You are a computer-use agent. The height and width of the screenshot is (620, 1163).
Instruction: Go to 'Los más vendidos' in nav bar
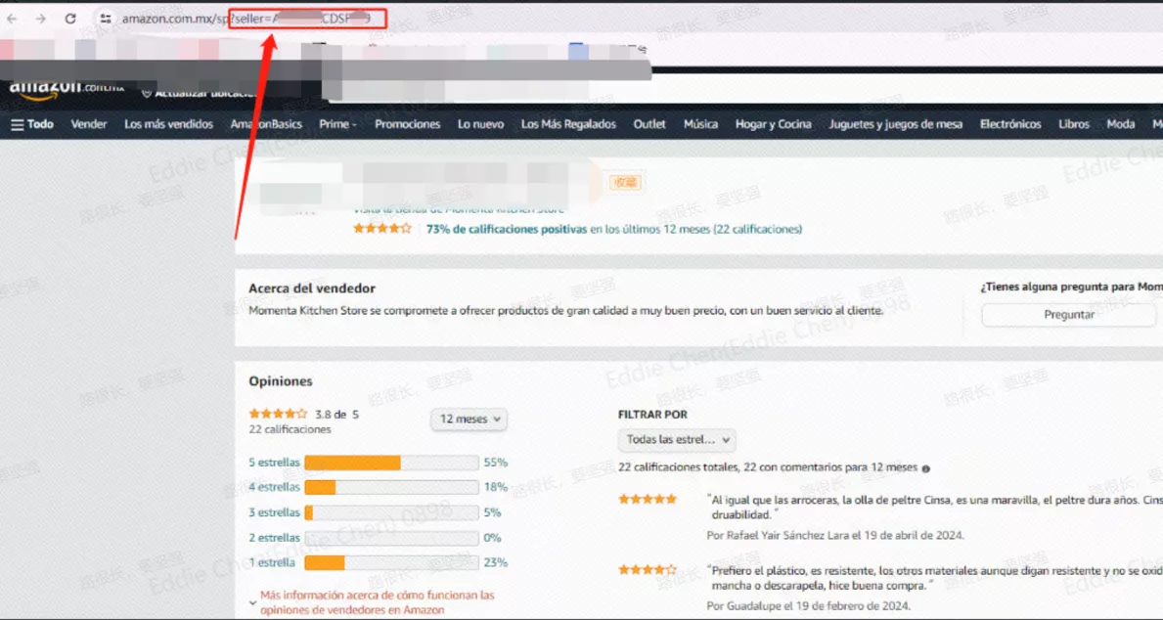click(168, 124)
